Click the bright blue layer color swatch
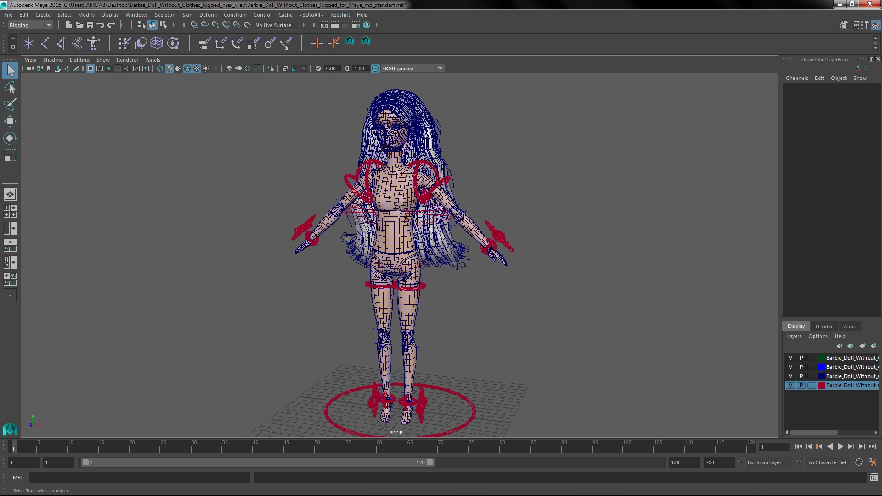Viewport: 882px width, 496px height. tap(821, 367)
